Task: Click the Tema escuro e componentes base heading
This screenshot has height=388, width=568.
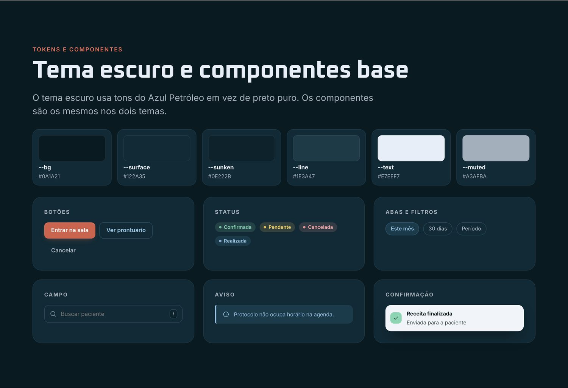Action: click(x=220, y=70)
